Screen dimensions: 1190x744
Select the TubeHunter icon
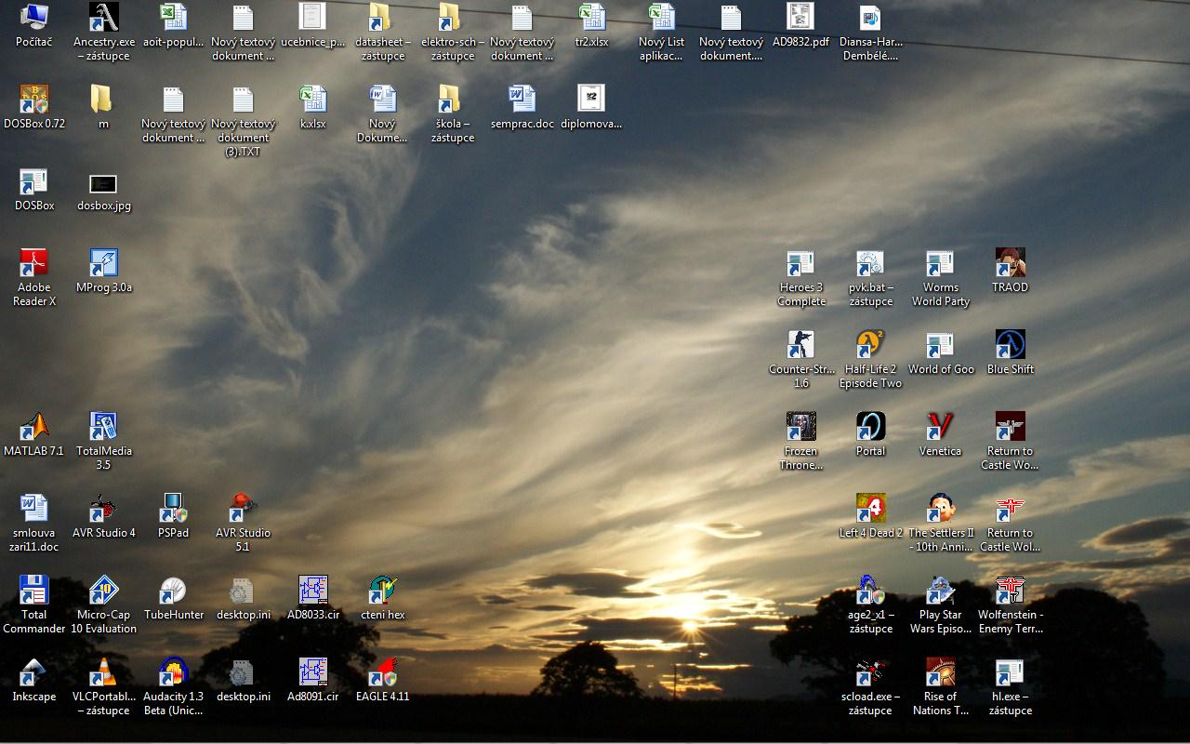[173, 591]
